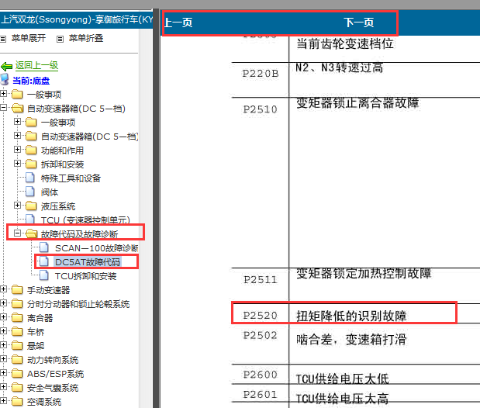Click folder icon of 车桥
The height and width of the screenshot is (408, 480).
17,331
